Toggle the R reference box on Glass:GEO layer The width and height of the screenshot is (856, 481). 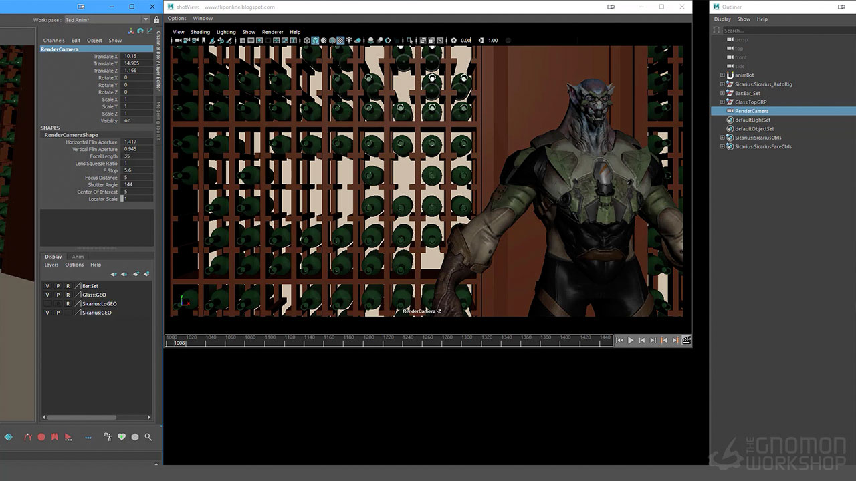[68, 295]
